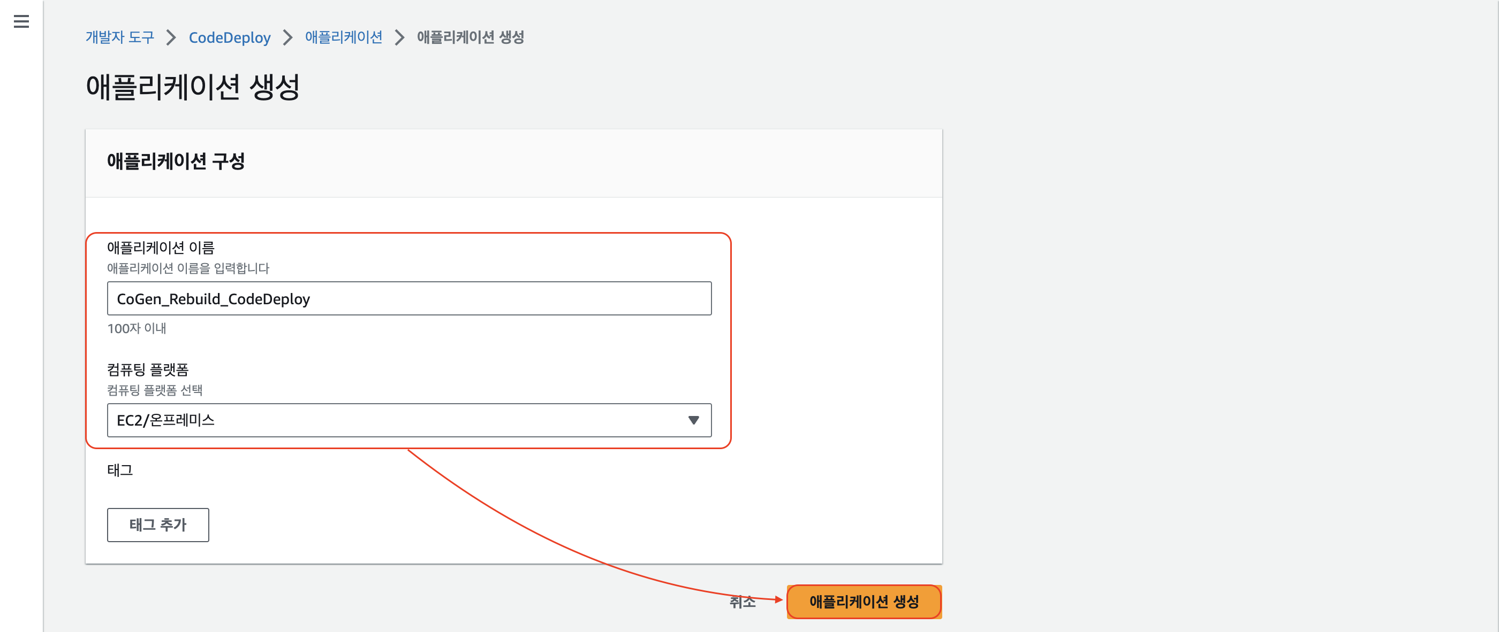Click the 100자 이내 hint text
Screen dimensions: 1499x632
tap(137, 328)
